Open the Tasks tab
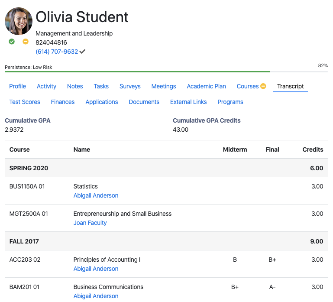This screenshot has width=333, height=302. [101, 86]
